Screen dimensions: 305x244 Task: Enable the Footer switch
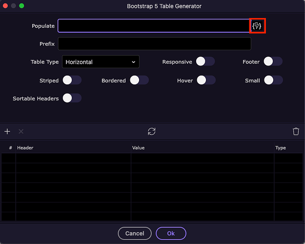(273, 61)
